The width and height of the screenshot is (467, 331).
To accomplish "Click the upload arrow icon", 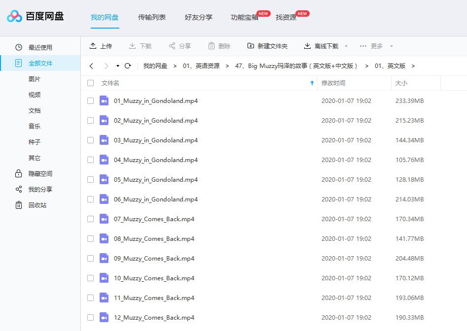I will pos(93,46).
